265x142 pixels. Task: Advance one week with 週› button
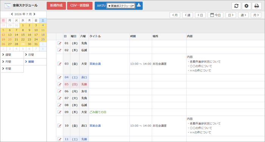click(243, 15)
